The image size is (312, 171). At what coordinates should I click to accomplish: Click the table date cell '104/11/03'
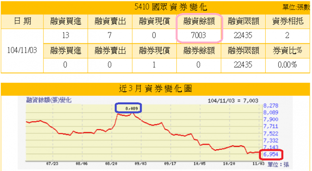pos(22,50)
